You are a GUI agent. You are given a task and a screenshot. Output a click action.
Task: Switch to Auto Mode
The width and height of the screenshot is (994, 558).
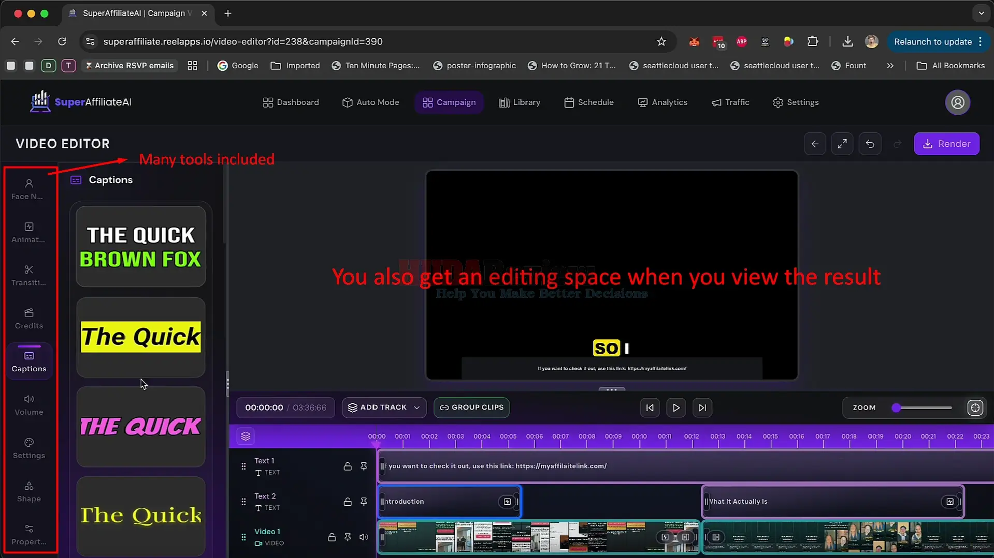(x=370, y=102)
